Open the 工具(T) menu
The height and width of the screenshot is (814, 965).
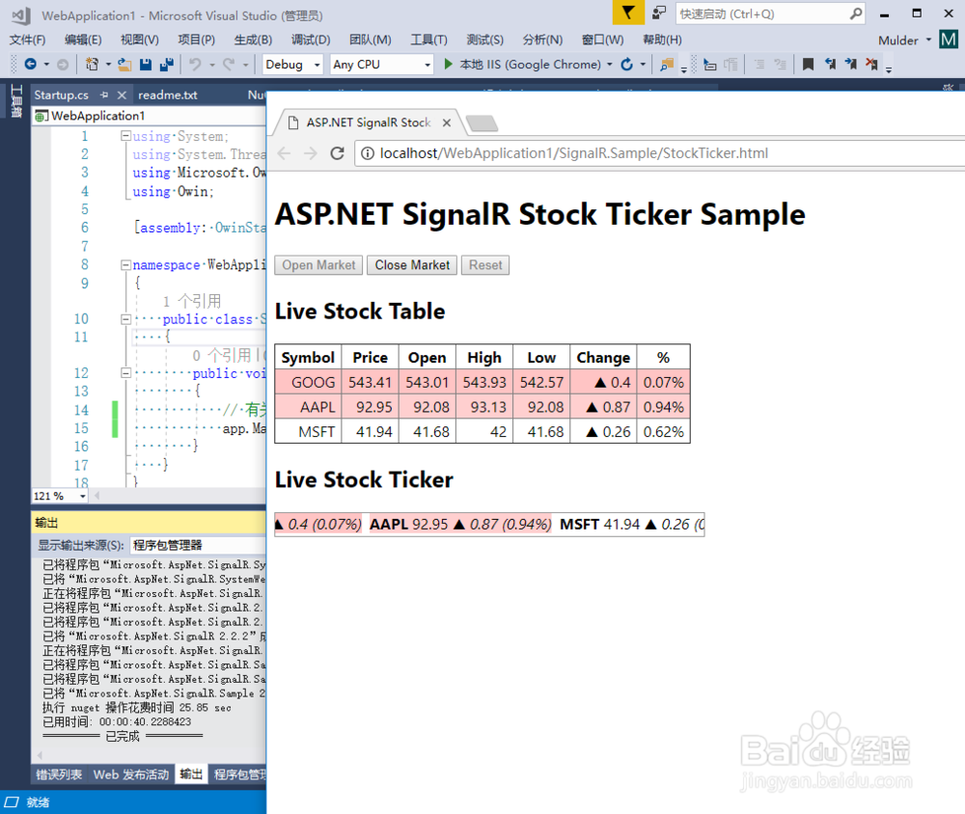point(429,40)
